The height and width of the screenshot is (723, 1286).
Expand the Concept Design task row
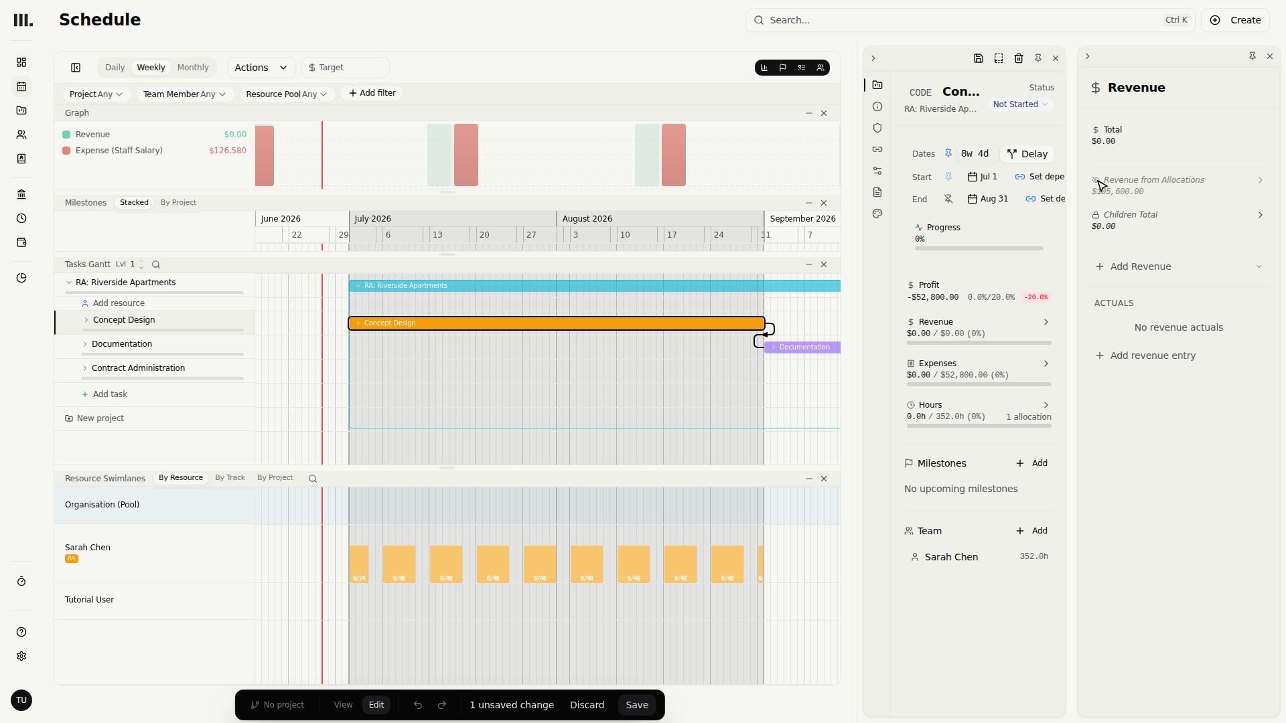(x=86, y=320)
